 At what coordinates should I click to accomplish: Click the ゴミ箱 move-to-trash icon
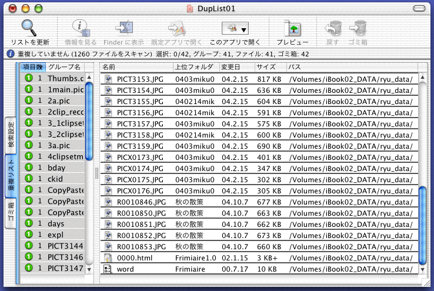(x=358, y=28)
